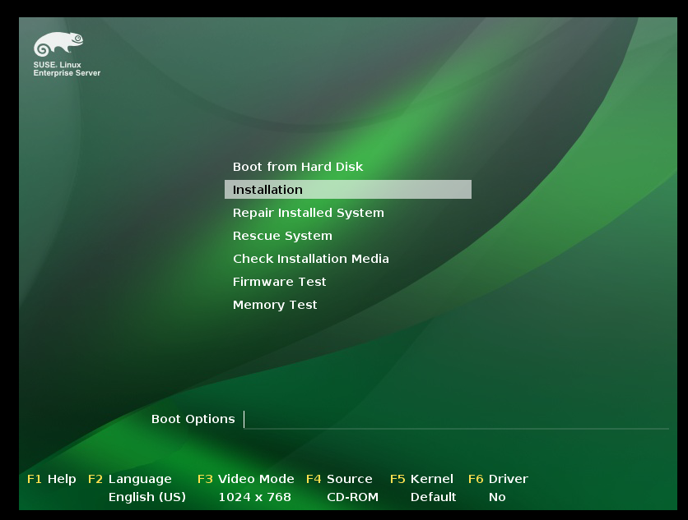Click the Driver No setting
This screenshot has width=688, height=520.
coord(496,497)
